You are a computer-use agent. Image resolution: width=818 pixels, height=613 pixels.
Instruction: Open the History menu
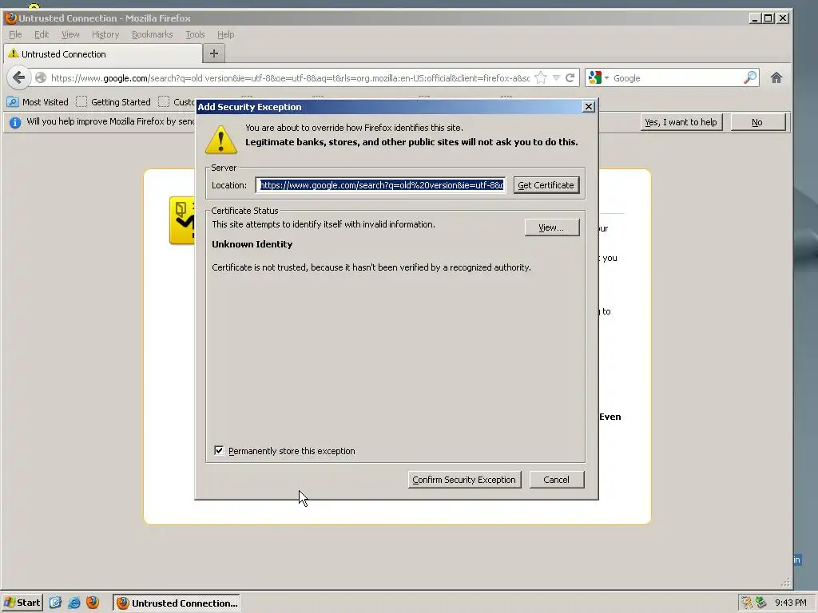click(x=105, y=34)
